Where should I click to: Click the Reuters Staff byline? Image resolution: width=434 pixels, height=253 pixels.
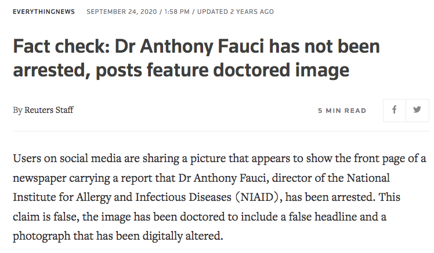[49, 110]
